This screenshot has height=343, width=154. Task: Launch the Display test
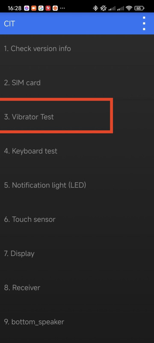point(77,253)
